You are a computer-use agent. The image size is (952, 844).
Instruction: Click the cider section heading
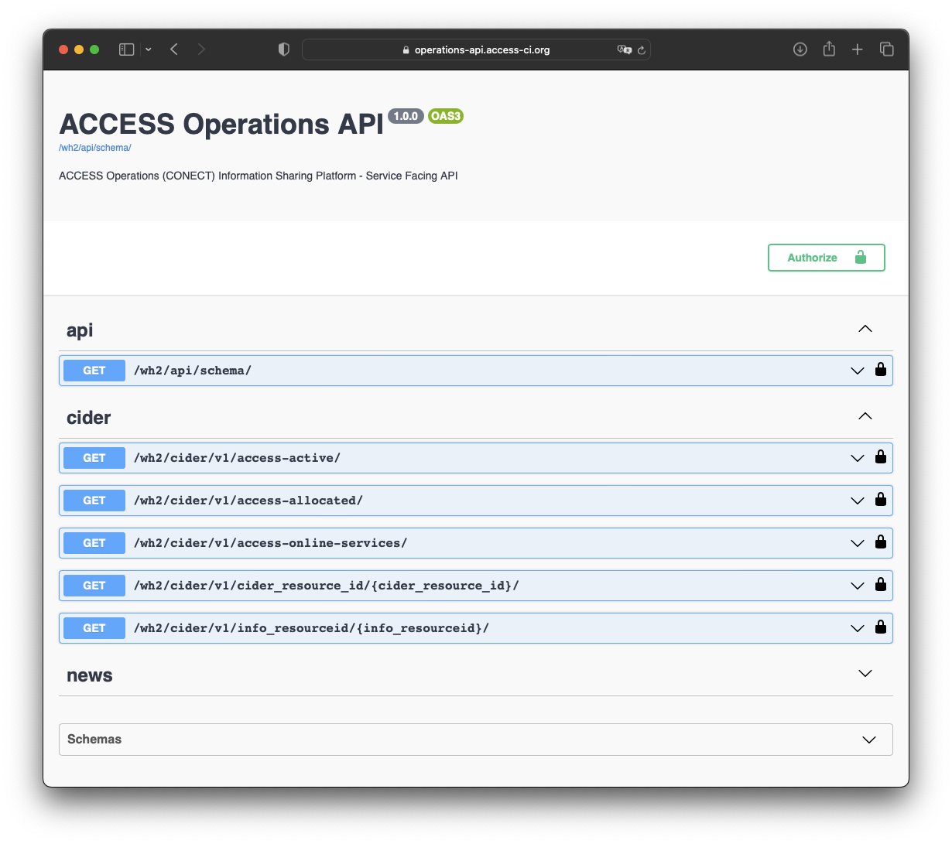[x=89, y=418]
